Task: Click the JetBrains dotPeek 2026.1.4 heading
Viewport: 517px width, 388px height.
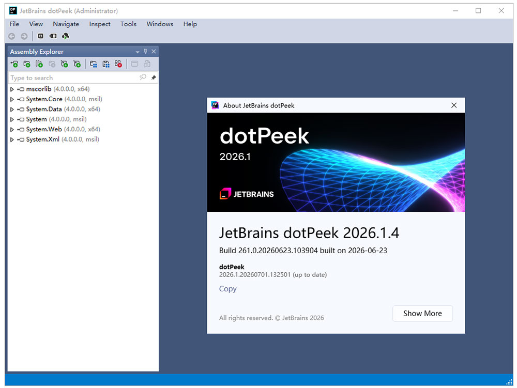Action: (309, 233)
